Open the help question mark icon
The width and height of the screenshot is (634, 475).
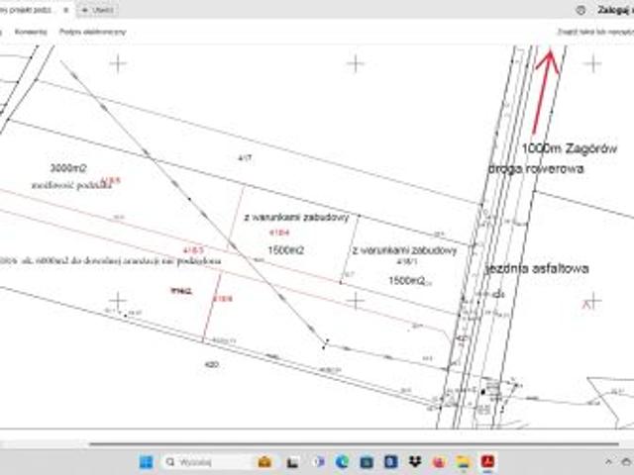[x=580, y=9]
